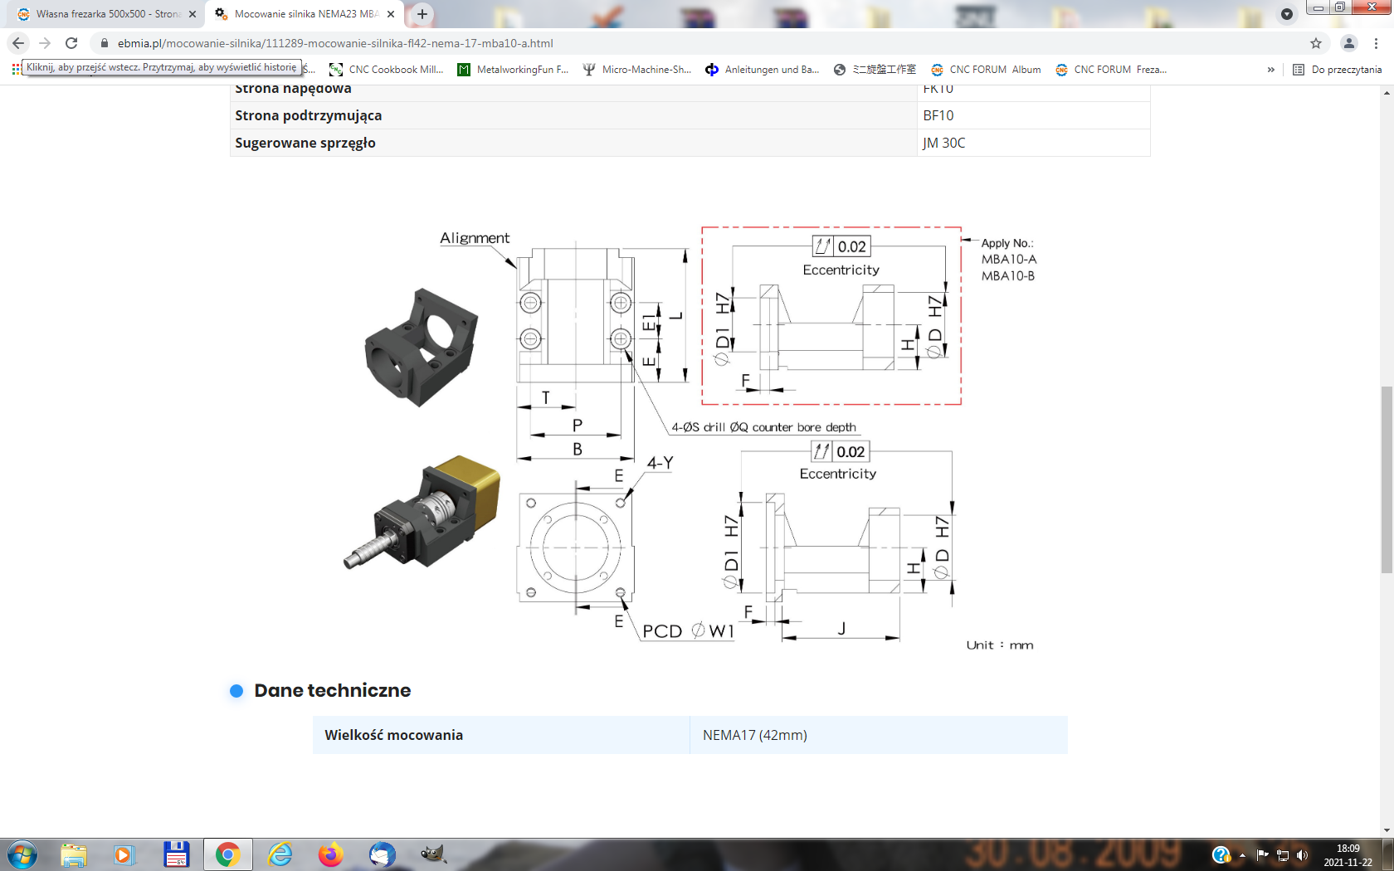Viewport: 1394px width, 871px height.
Task: Click the Dane techniczne heading
Action: point(332,690)
